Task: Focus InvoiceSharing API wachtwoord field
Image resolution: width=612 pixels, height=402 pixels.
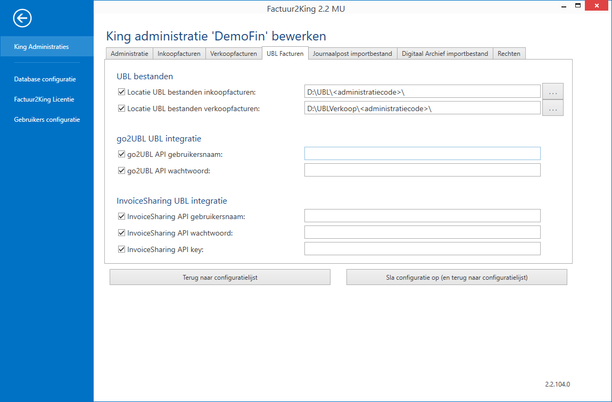Action: point(423,232)
